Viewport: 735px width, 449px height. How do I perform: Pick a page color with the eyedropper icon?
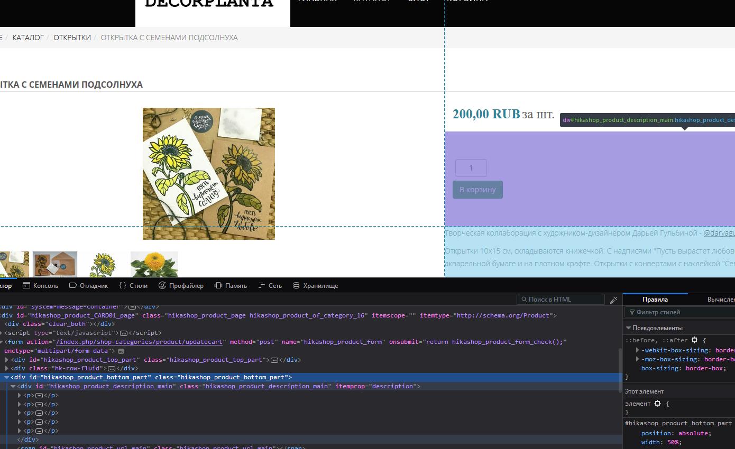tap(613, 300)
